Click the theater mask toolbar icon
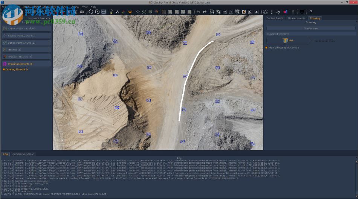Image resolution: width=359 pixels, height=199 pixels. tap(302, 12)
